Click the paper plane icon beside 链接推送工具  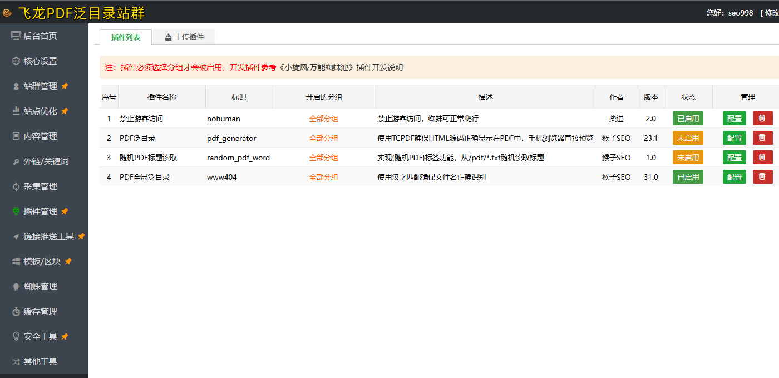point(16,236)
